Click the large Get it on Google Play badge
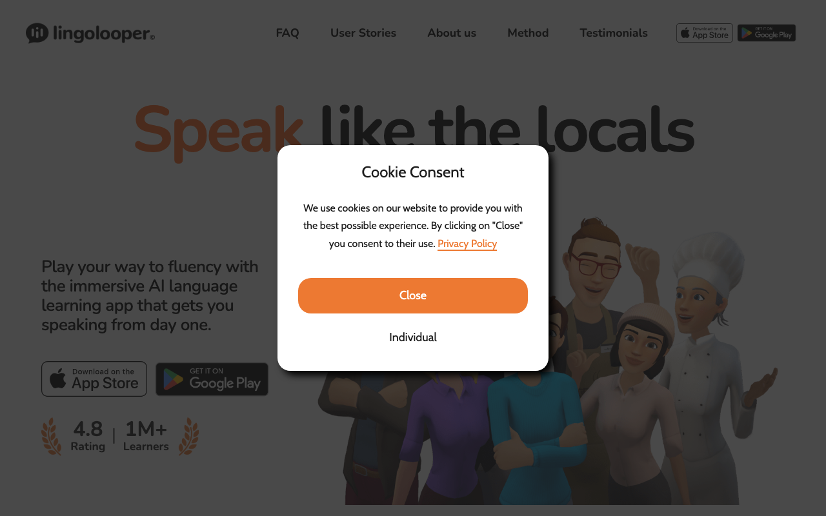The image size is (826, 516). pos(212,379)
